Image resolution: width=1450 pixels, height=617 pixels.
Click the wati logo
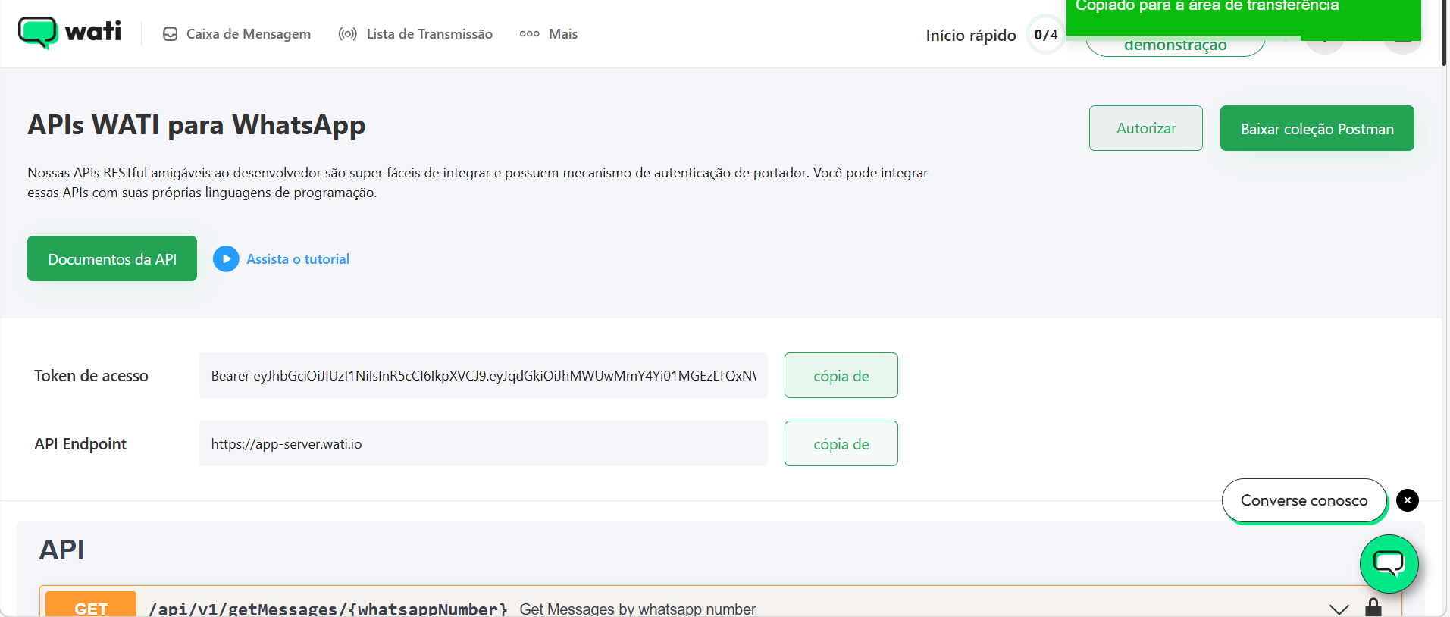click(x=70, y=33)
